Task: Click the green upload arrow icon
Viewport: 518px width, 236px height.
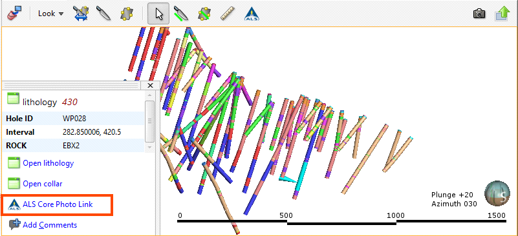Action: [x=502, y=14]
